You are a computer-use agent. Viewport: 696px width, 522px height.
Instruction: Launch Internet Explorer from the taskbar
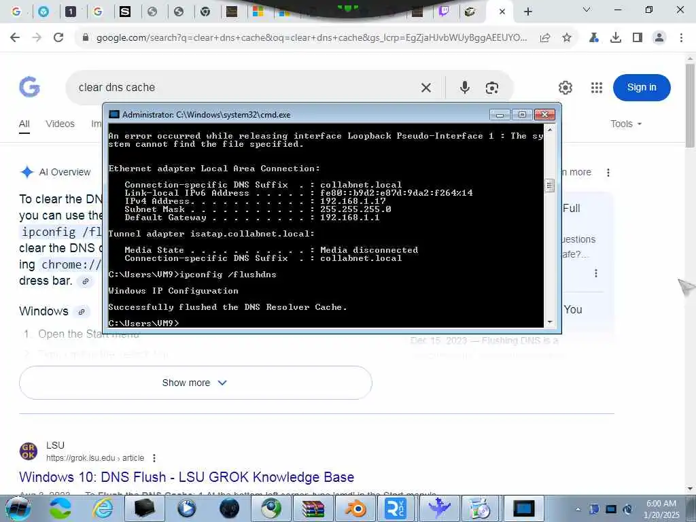[103, 508]
